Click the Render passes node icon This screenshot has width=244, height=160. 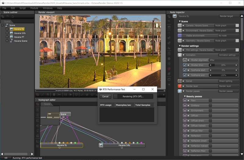(x=180, y=91)
